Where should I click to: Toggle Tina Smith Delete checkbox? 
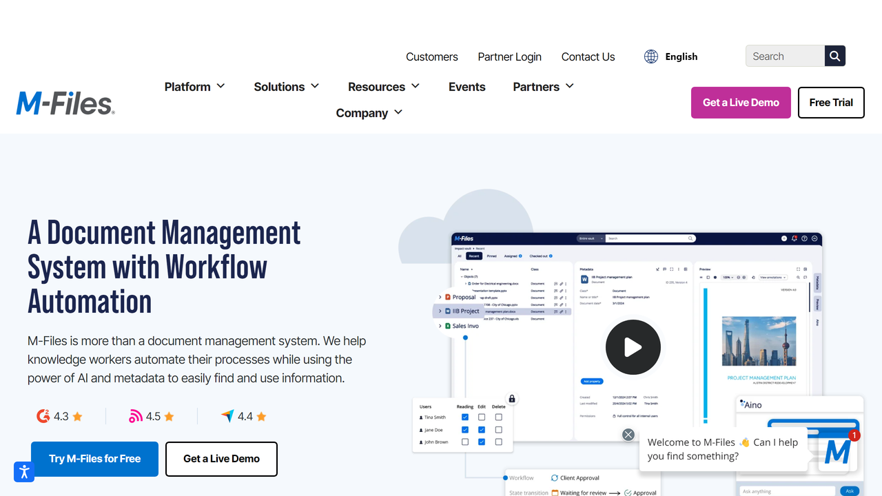pyautogui.click(x=498, y=417)
